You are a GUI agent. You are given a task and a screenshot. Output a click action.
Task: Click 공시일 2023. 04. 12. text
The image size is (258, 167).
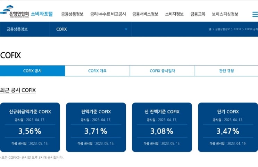[x=228, y=120]
